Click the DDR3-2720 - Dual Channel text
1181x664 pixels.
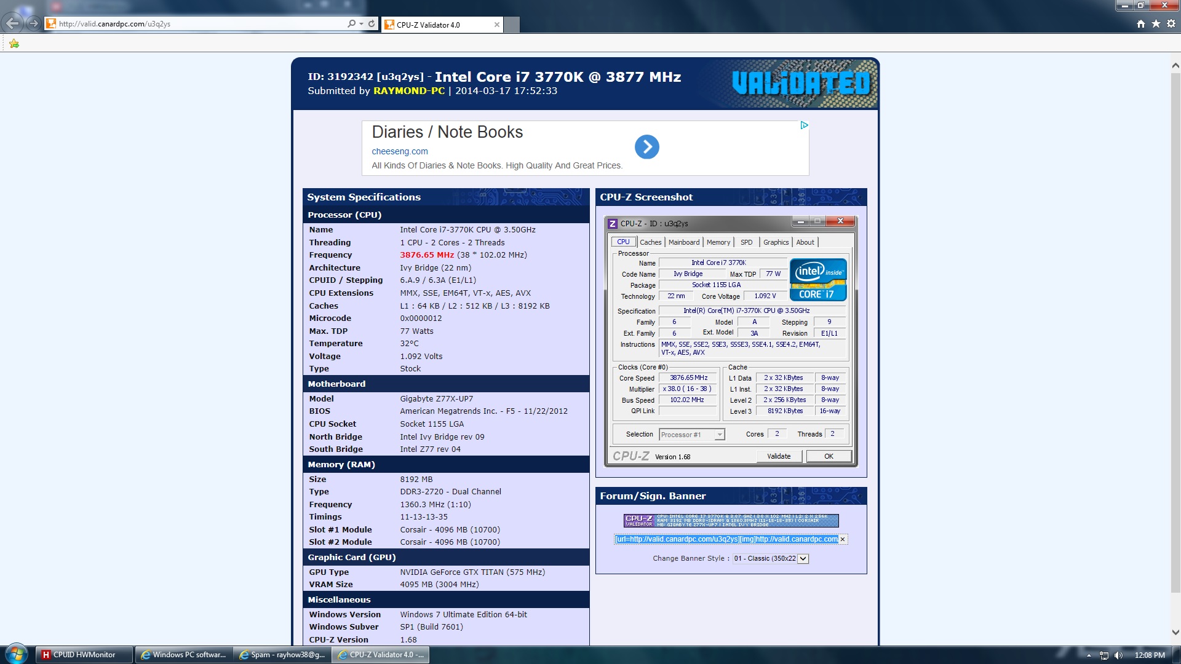pos(450,492)
